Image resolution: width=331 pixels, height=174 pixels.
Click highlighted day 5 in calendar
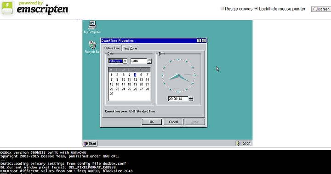[x=135, y=75]
